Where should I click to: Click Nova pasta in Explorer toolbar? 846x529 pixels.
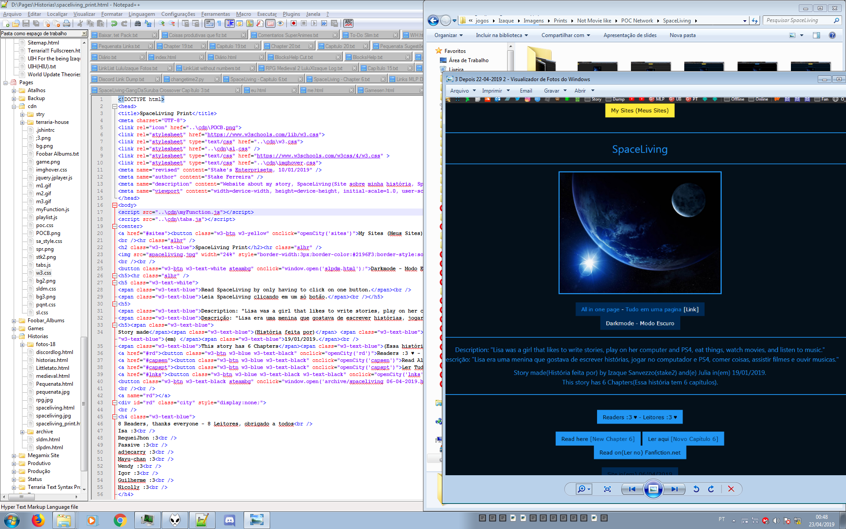(x=683, y=35)
